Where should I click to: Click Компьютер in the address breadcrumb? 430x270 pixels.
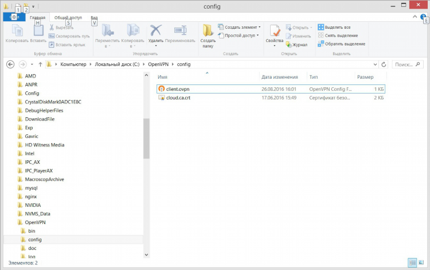73,64
